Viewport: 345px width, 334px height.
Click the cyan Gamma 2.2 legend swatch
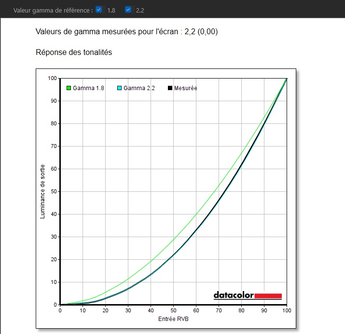click(x=120, y=88)
